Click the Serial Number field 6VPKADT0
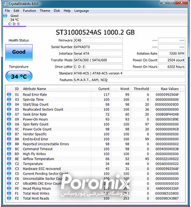Image resolution: width=191 pixels, height=207 pixels. (x=98, y=47)
